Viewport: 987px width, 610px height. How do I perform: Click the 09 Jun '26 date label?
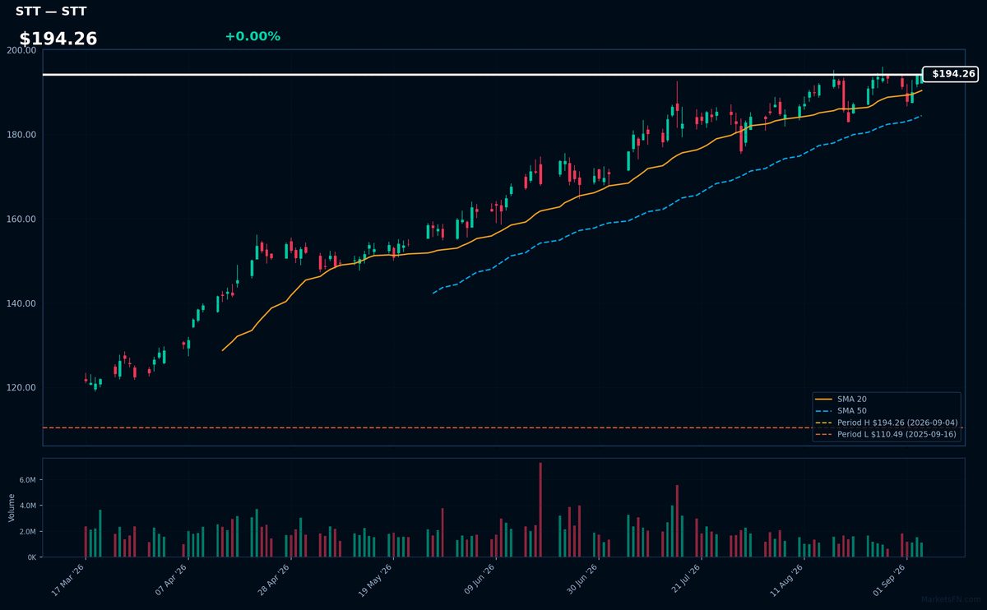[479, 580]
